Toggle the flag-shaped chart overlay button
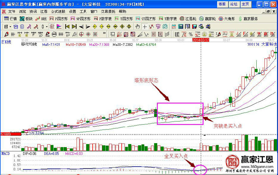Screen dimensions: 278x175 point(59,27)
